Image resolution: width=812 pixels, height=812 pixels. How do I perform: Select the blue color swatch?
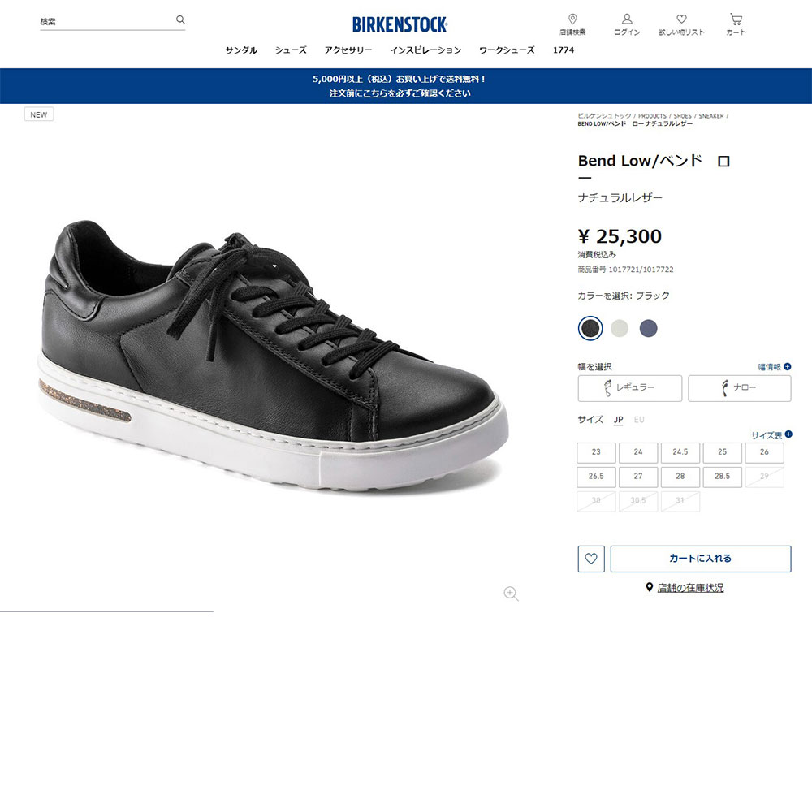pos(648,328)
